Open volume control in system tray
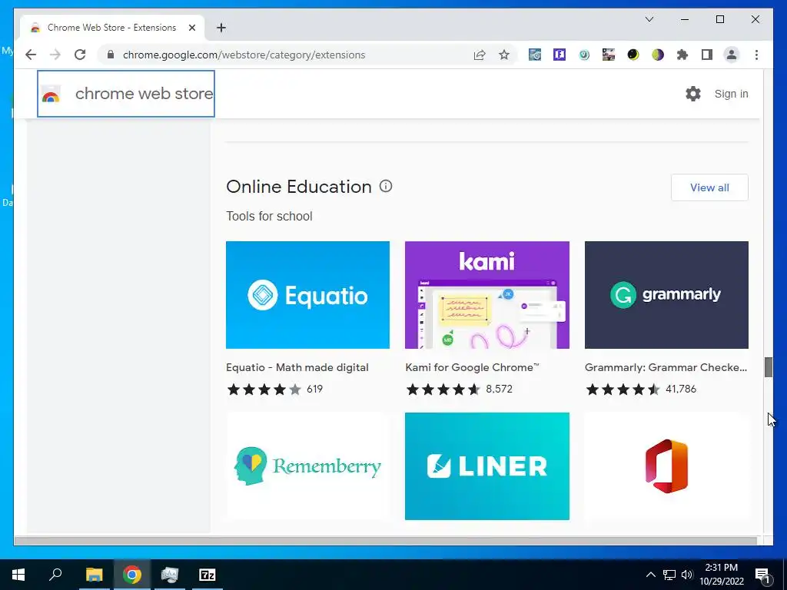Image resolution: width=787 pixels, height=590 pixels. click(687, 575)
